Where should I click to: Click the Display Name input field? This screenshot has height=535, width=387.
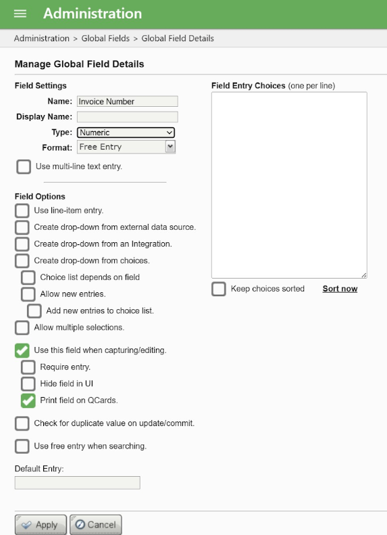128,117
